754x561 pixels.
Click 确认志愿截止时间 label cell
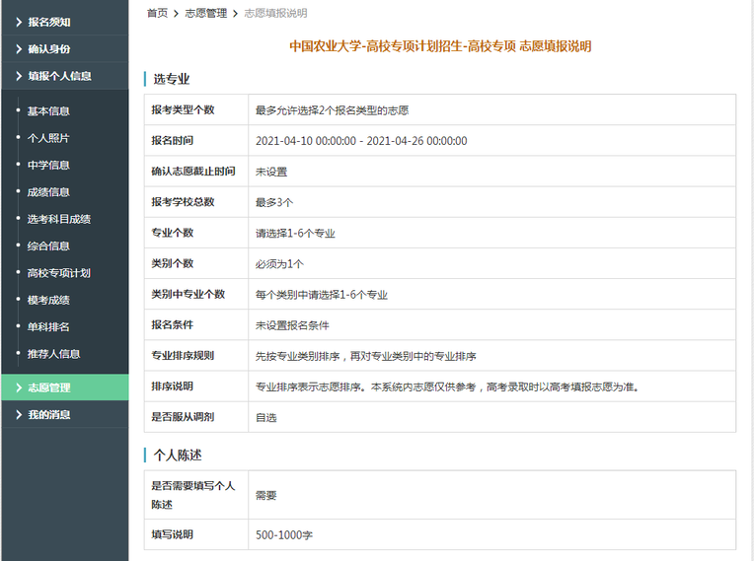coord(196,172)
